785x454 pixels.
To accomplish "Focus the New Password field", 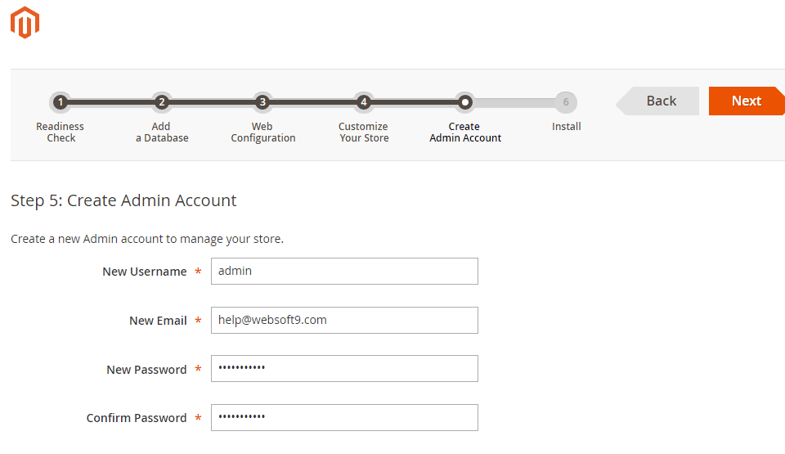I will [x=344, y=369].
